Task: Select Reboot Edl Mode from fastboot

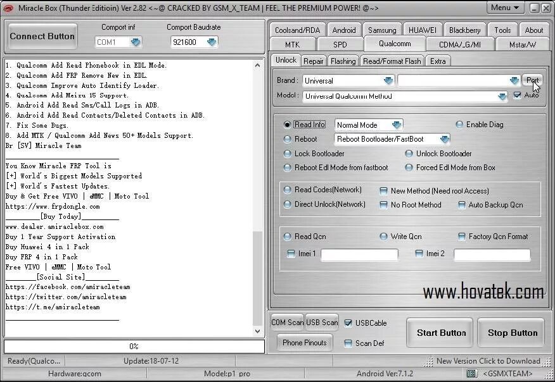Action: point(287,168)
